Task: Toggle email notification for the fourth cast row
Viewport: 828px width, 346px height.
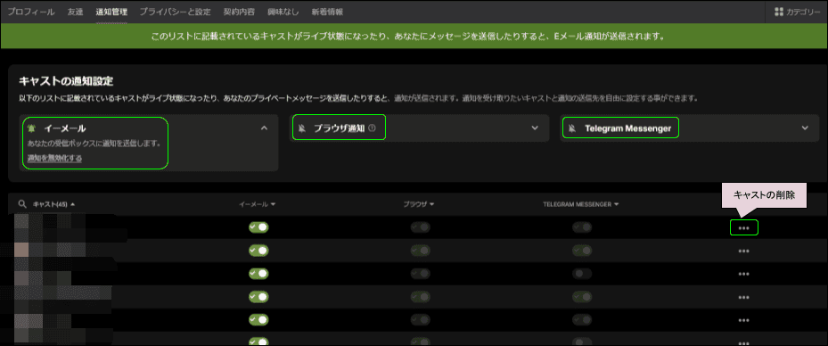Action: [x=258, y=297]
